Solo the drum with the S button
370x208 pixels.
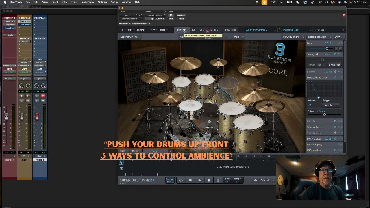(336, 49)
